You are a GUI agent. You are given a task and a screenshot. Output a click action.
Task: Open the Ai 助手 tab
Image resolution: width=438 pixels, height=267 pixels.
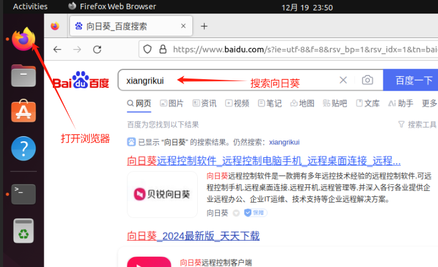(401, 104)
